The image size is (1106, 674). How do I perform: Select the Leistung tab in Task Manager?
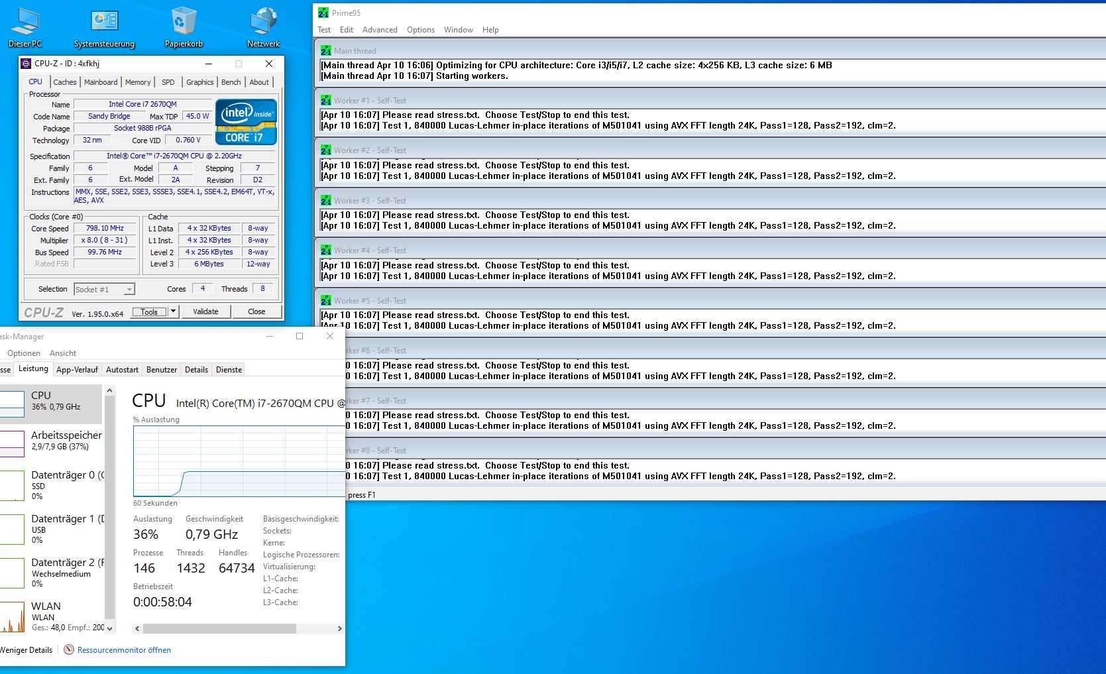click(x=33, y=368)
